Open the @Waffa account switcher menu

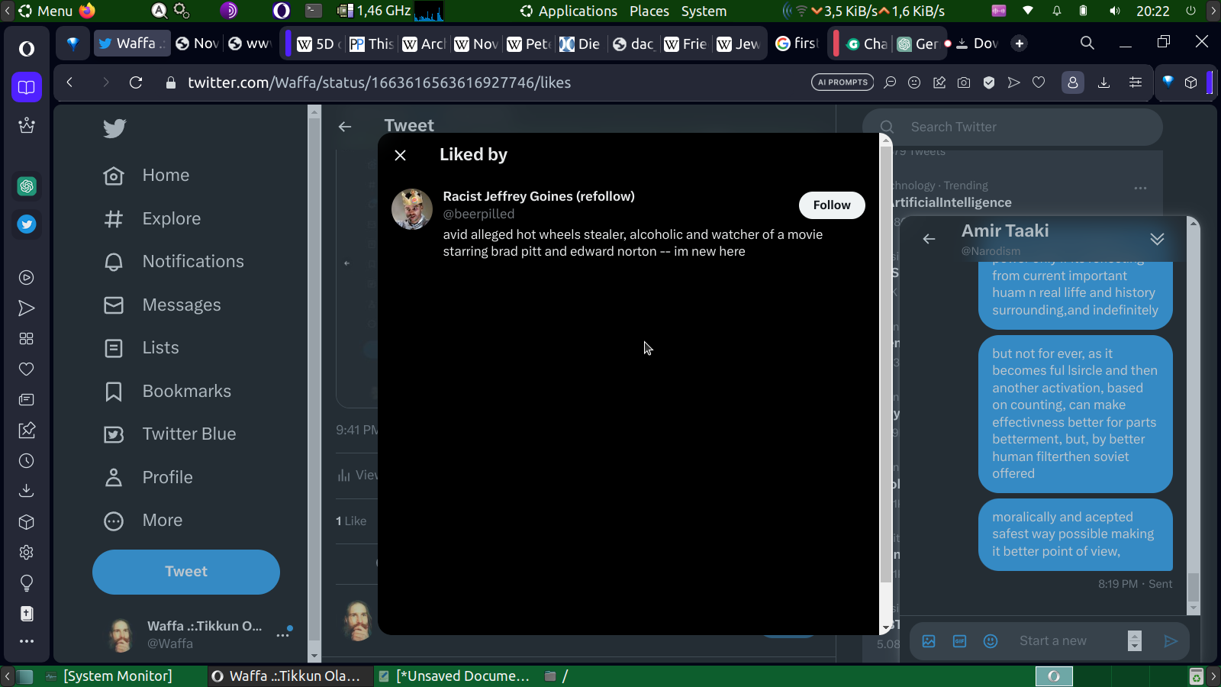(197, 634)
